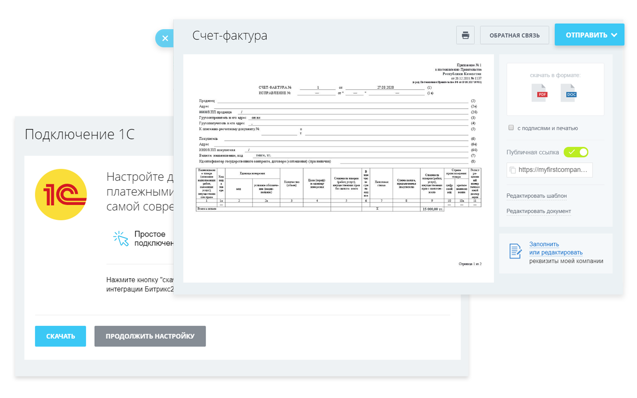This screenshot has width=637, height=398.
Task: Click the cursor icon next to Простое подключение
Action: 121,238
